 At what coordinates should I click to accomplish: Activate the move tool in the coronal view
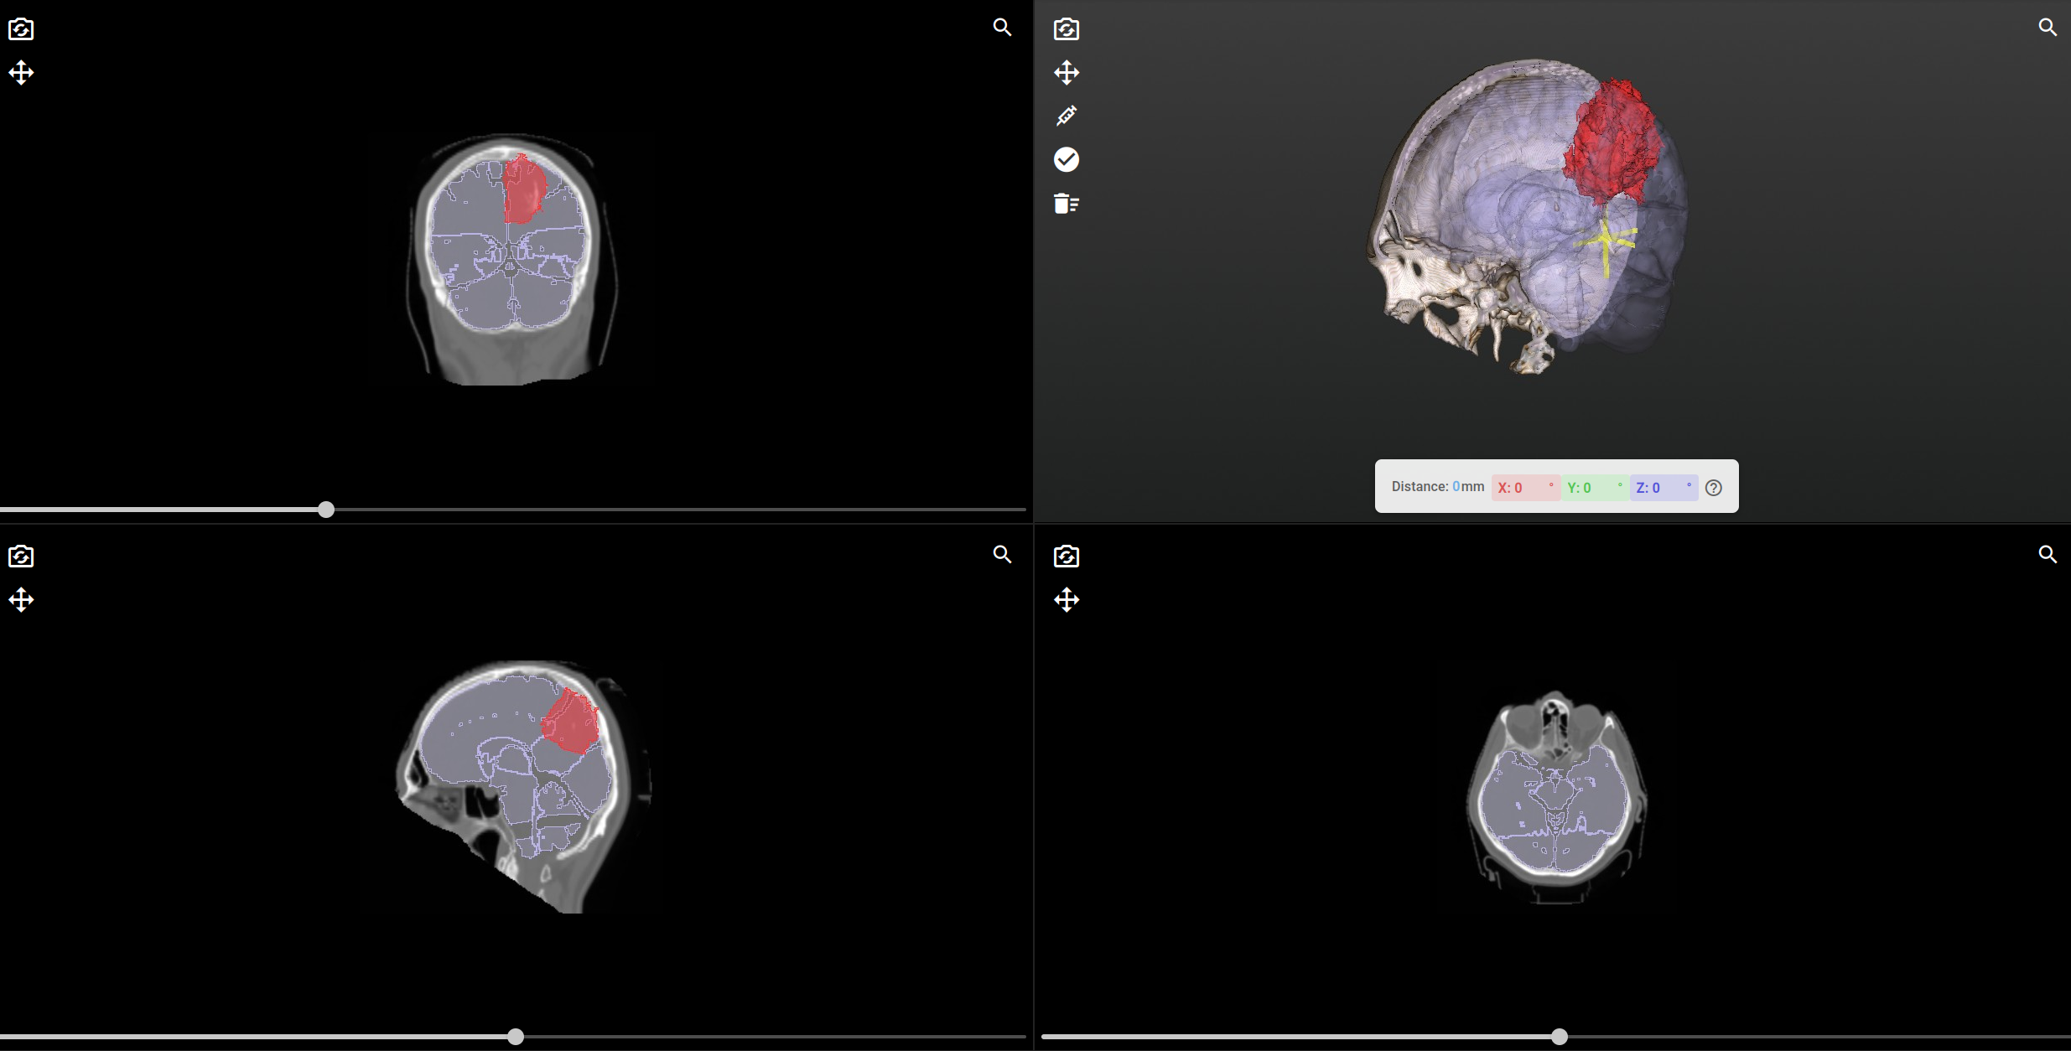coord(20,72)
